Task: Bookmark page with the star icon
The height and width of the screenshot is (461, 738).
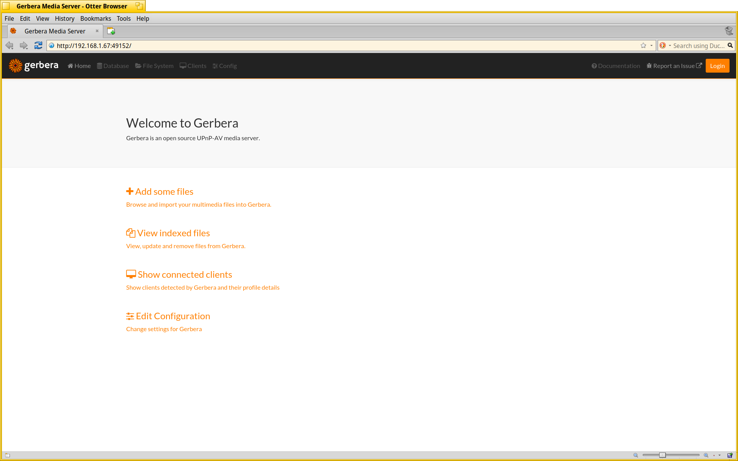Action: tap(643, 45)
